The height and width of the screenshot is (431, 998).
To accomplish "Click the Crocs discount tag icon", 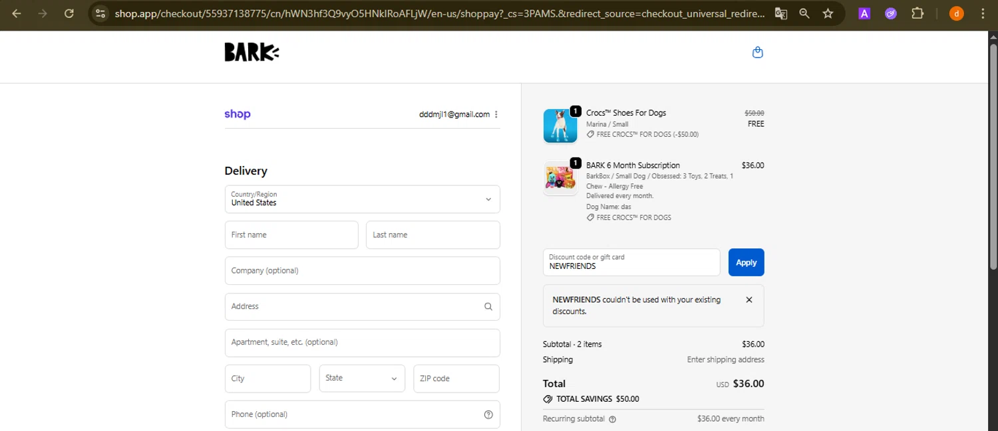I will (x=590, y=134).
